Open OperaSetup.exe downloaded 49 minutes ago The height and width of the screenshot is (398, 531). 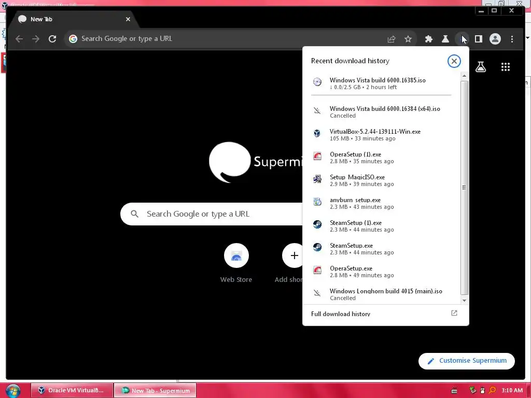point(381,272)
